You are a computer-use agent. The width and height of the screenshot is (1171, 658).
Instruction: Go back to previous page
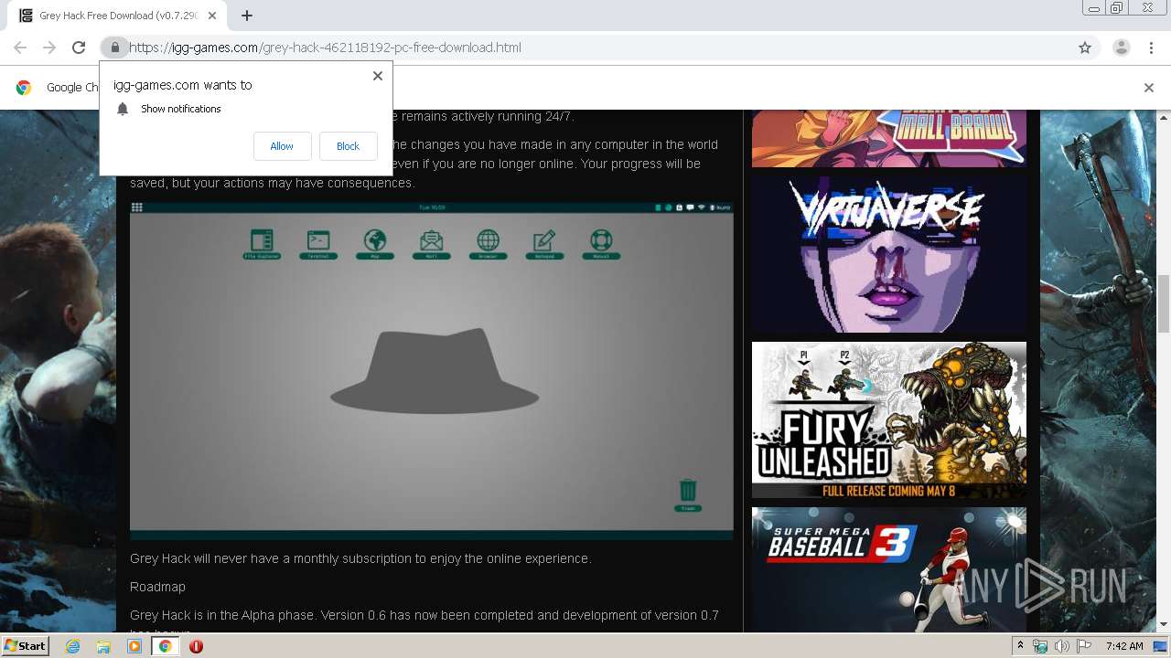(20, 48)
